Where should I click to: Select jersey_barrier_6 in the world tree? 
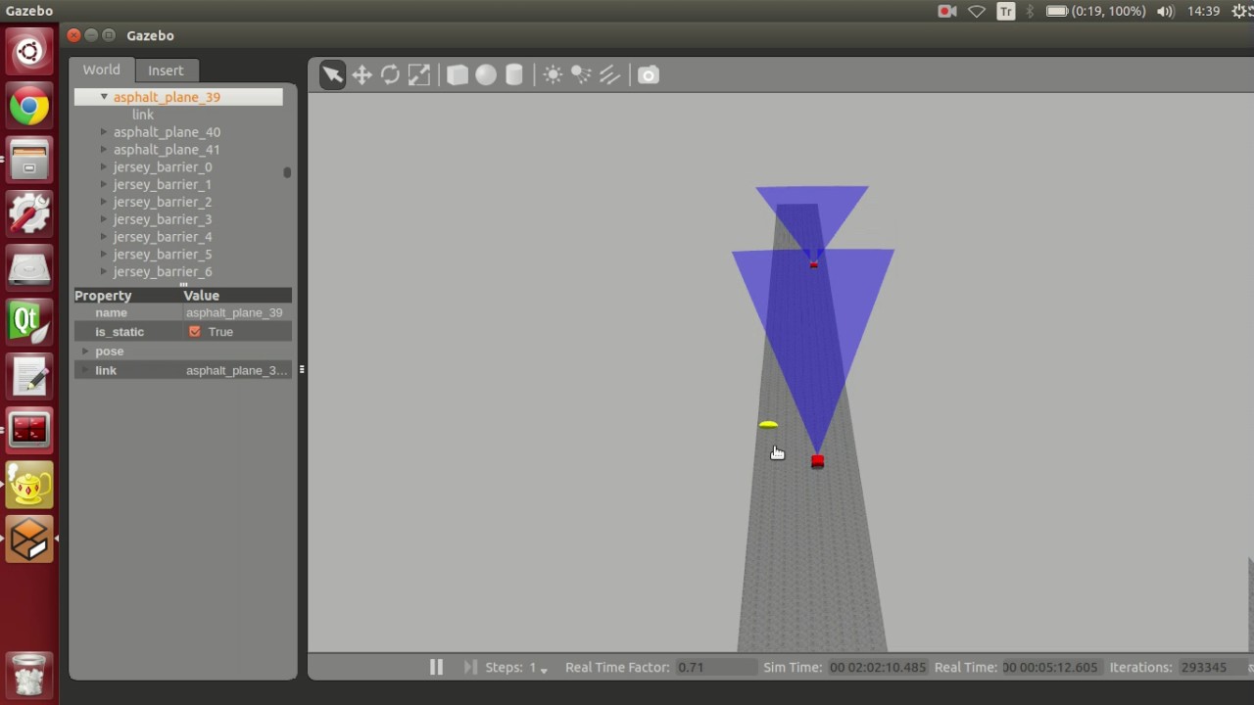163,272
